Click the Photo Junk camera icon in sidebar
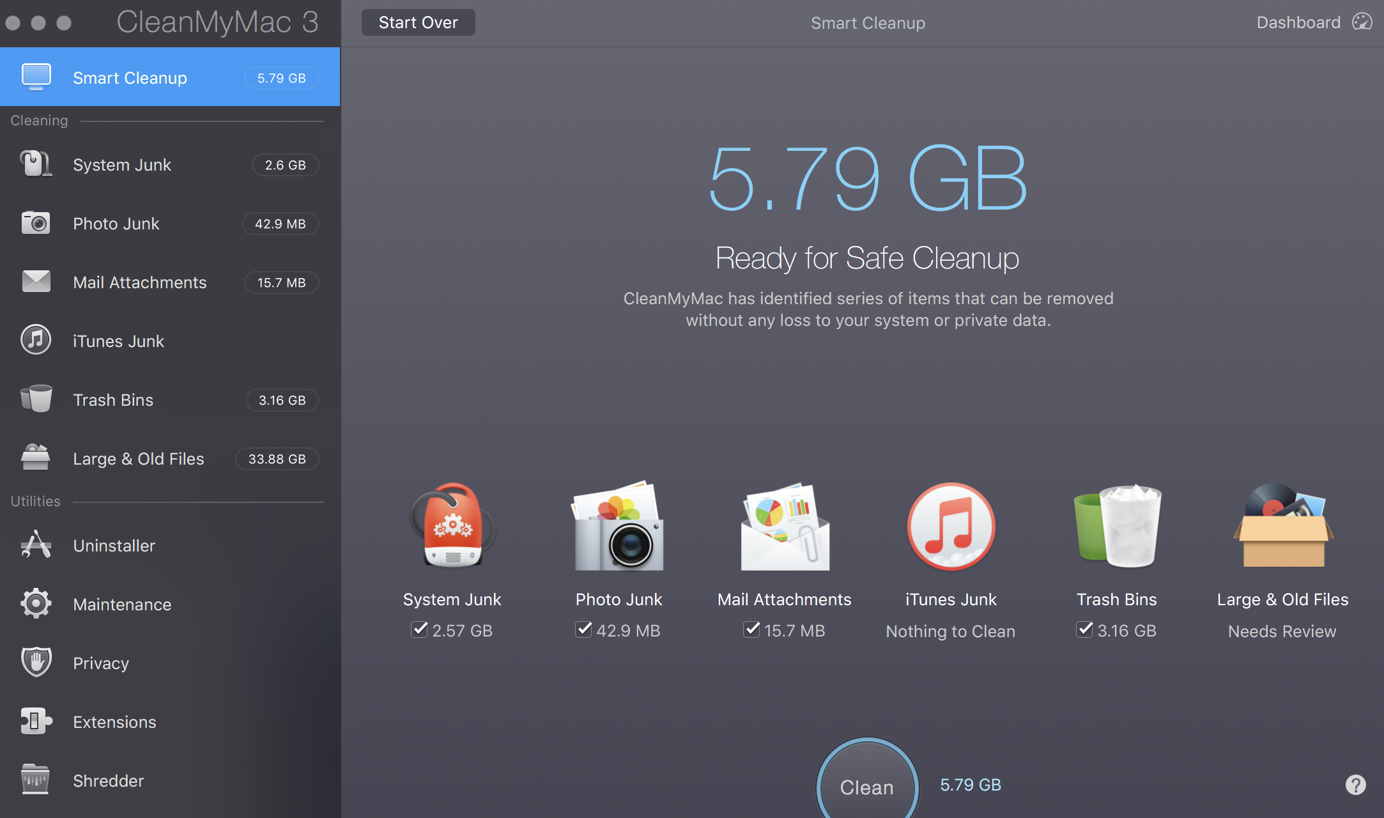Image resolution: width=1384 pixels, height=818 pixels. pos(36,223)
